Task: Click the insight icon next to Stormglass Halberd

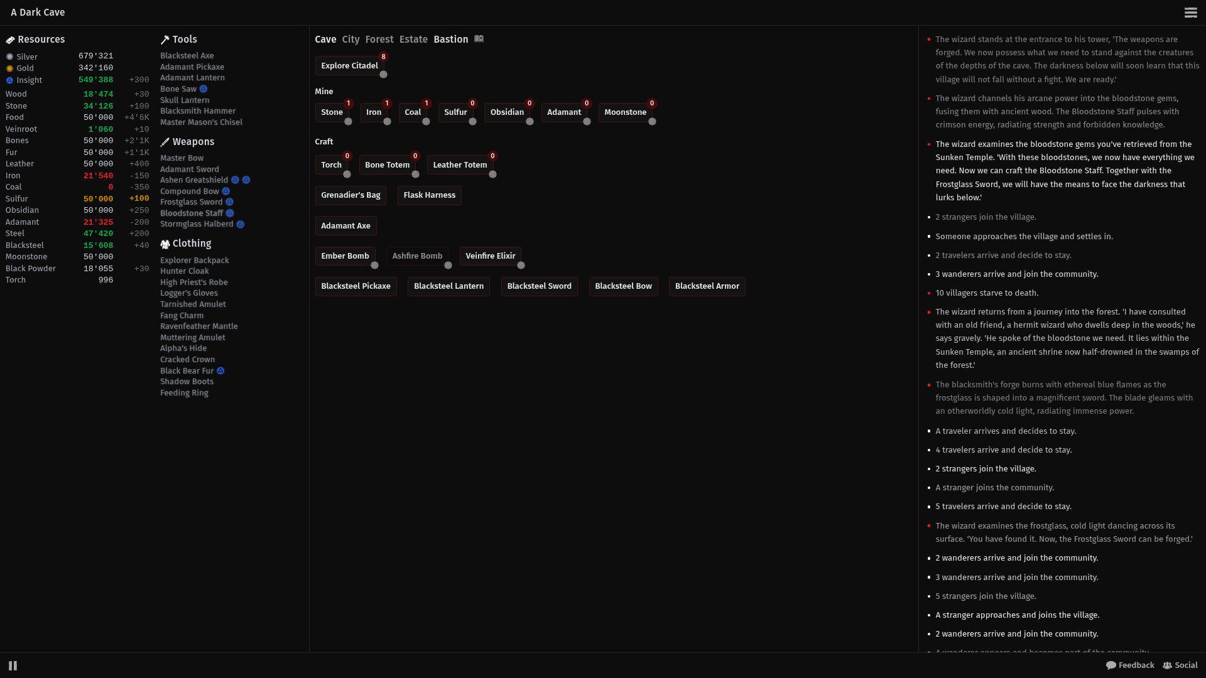Action: [x=241, y=224]
